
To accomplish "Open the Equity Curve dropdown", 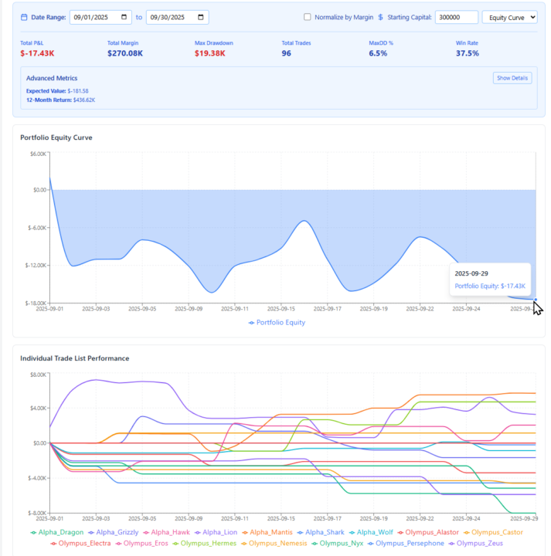I will (x=508, y=17).
